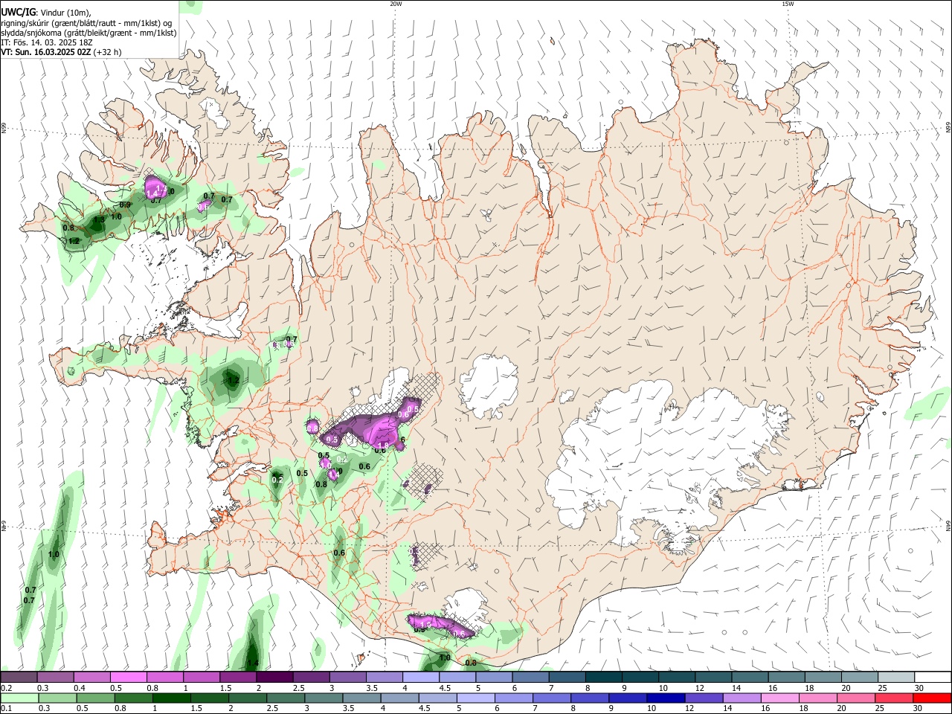This screenshot has width=952, height=714.
Task: Click the 1.8 value inside the central magenta patch
Action: point(384,445)
